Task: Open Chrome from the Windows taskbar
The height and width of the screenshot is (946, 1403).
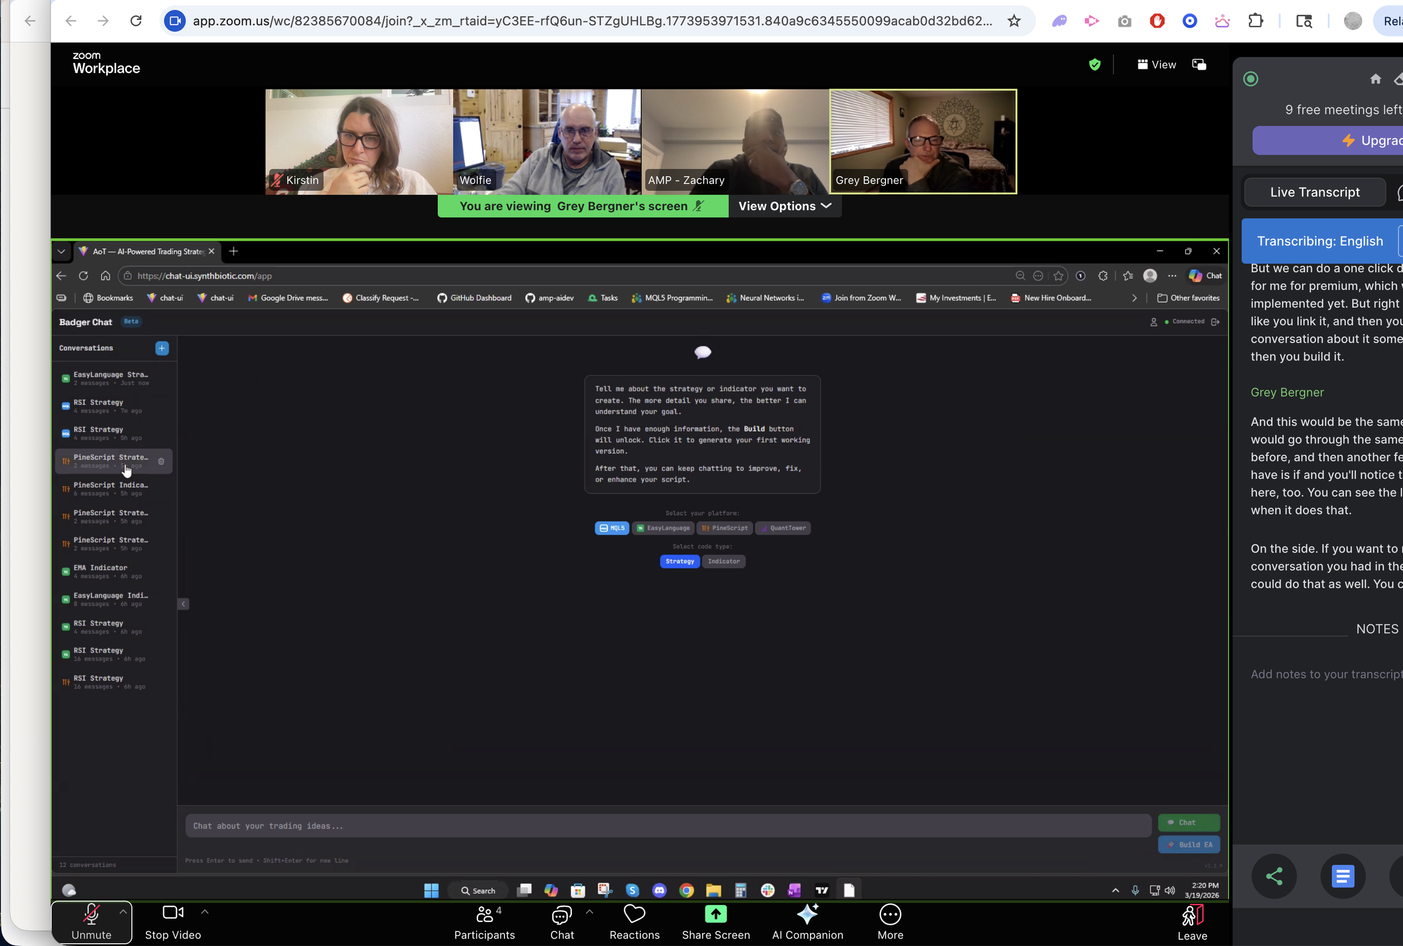Action: tap(686, 890)
